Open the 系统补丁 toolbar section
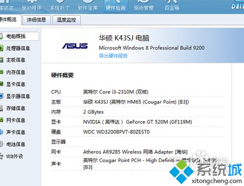244x186 pixels. [x=60, y=6]
